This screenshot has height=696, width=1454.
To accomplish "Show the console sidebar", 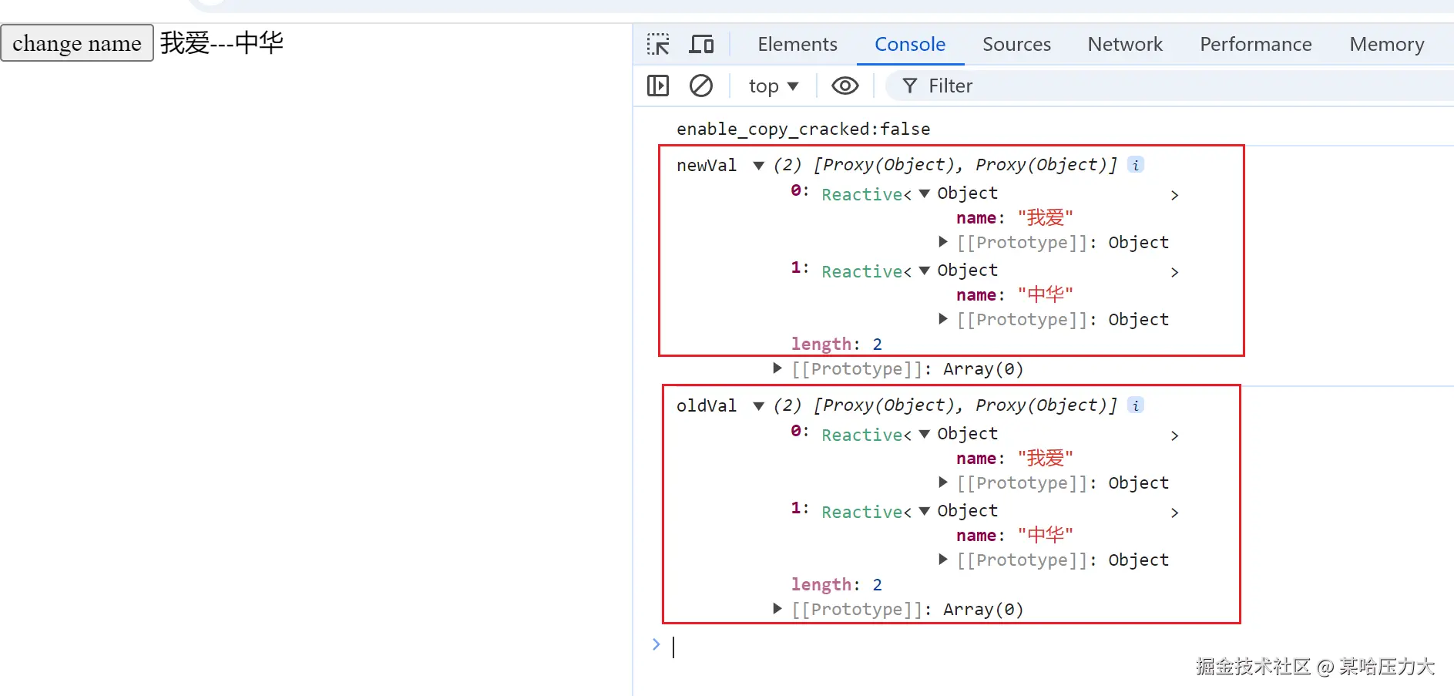I will coord(658,86).
